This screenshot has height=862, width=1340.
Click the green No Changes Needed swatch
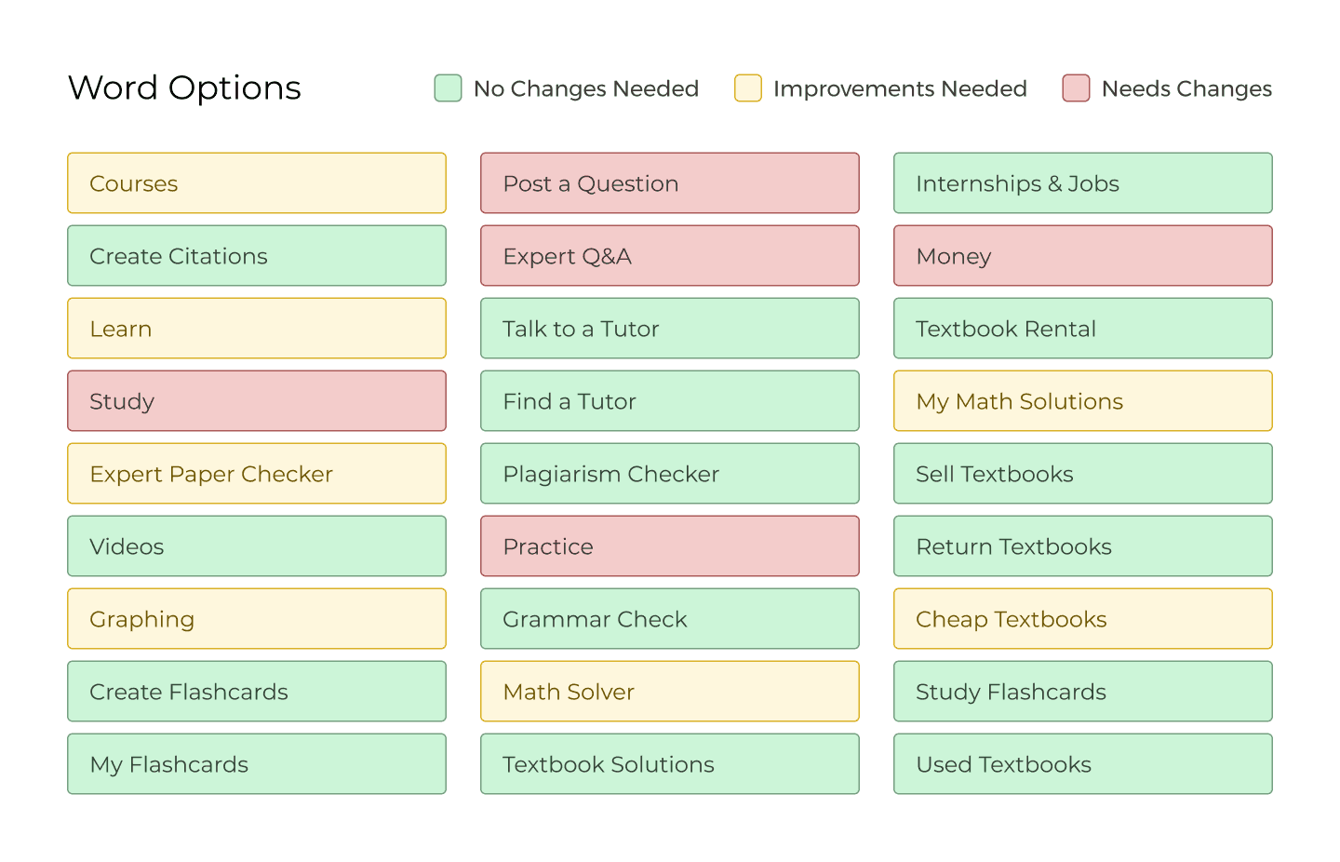448,88
